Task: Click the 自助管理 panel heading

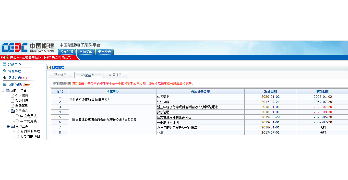Action: tap(58, 67)
